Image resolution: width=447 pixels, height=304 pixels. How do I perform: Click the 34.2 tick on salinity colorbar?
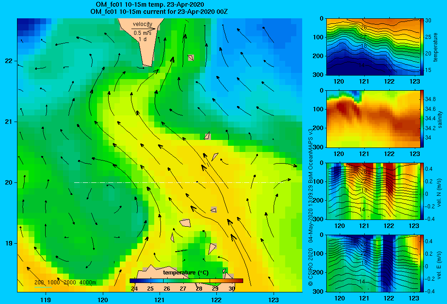(430, 128)
